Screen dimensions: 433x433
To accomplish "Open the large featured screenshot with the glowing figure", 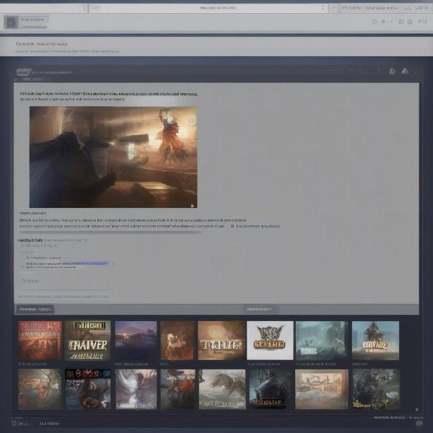I will [113, 157].
